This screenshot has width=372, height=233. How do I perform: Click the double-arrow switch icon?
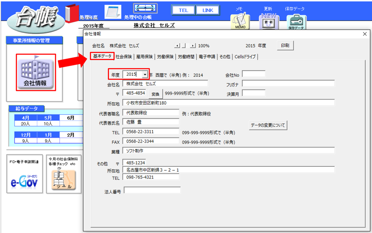tap(145, 8)
